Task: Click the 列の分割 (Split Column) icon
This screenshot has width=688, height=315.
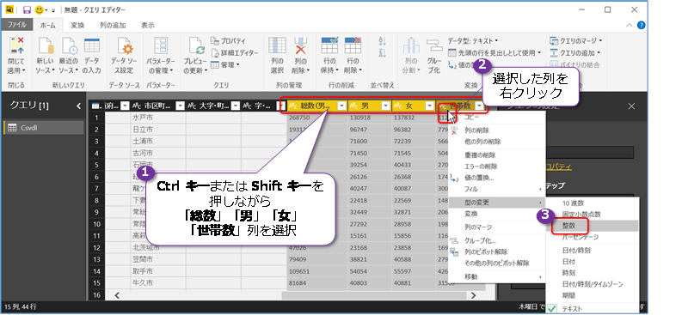Action: [411, 46]
